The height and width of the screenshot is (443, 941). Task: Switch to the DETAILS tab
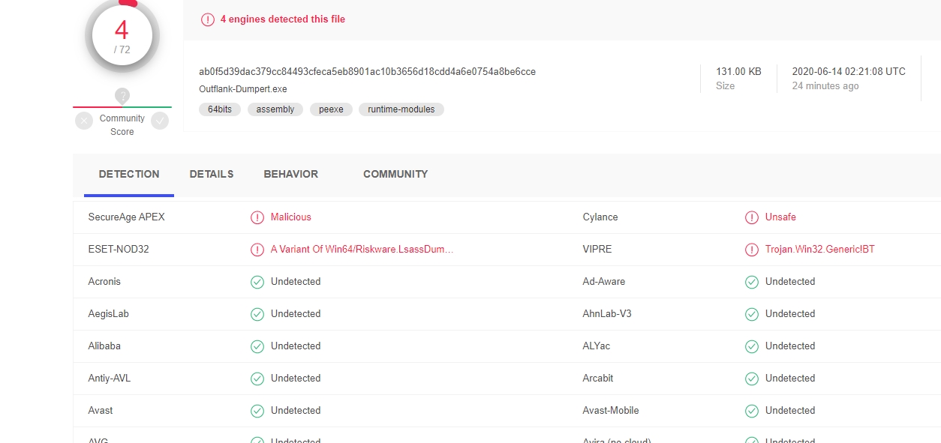point(212,174)
